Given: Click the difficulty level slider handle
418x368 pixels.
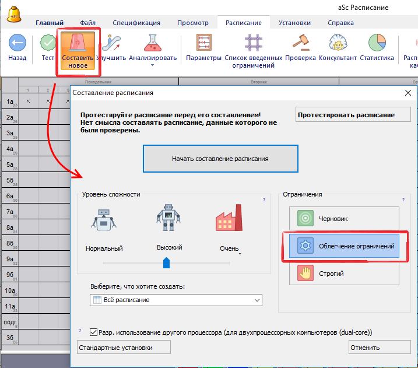Looking at the screenshot, I should tap(166, 262).
